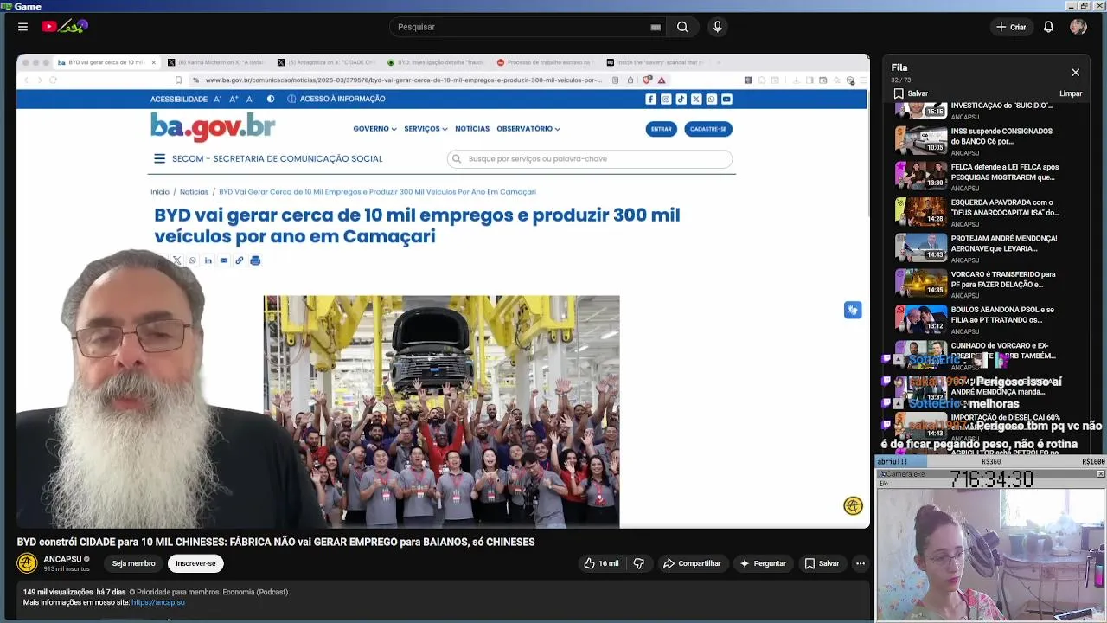Open the on-screen keyboard icon in search
Viewport: 1107px width, 623px height.
(x=656, y=27)
